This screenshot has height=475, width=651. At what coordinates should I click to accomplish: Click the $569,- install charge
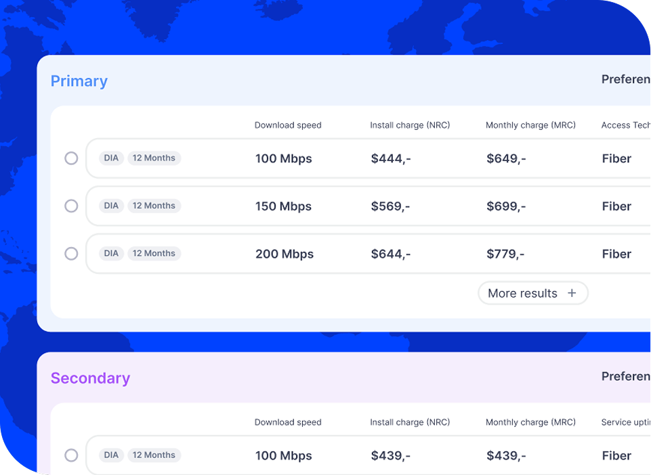pos(390,206)
